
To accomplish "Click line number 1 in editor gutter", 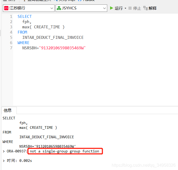I will point(11,17).
